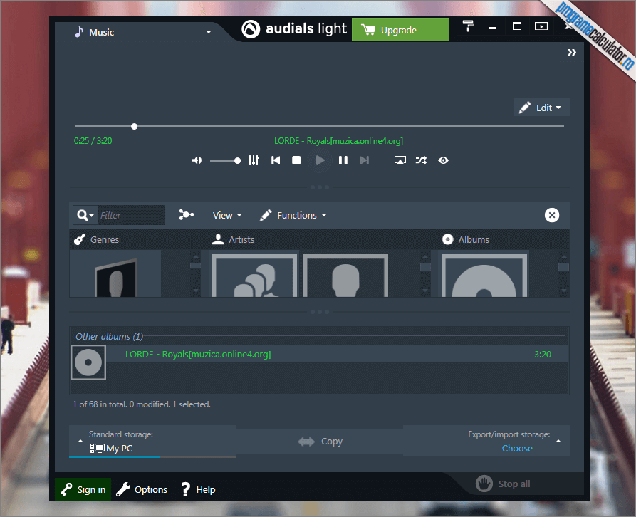The width and height of the screenshot is (636, 517).
Task: Click the Copy button
Action: (320, 442)
